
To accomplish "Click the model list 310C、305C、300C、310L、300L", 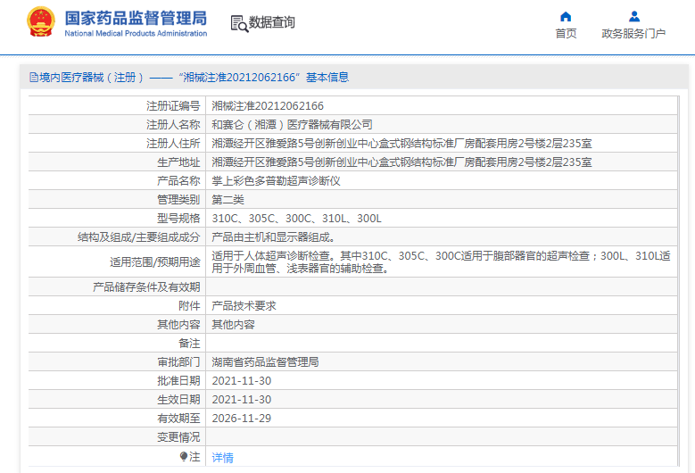I will [x=296, y=218].
